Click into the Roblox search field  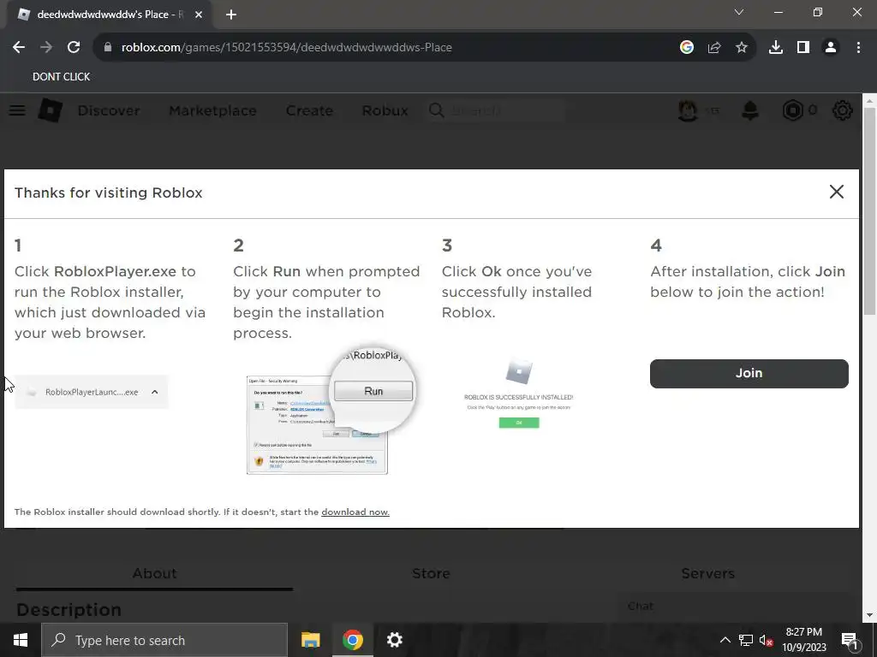[494, 110]
